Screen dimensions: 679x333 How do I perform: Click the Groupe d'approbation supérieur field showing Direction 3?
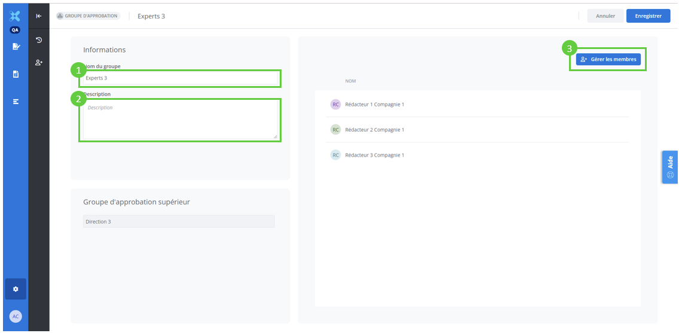[x=179, y=222]
